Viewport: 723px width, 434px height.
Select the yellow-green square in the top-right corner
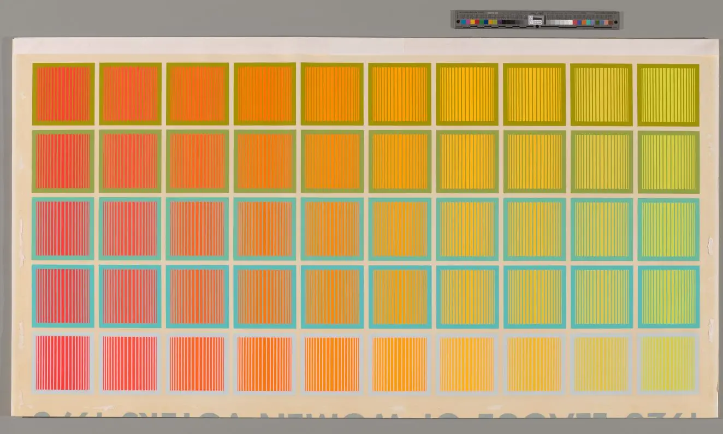click(x=668, y=94)
